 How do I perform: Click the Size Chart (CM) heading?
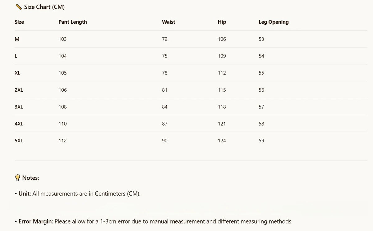point(44,7)
